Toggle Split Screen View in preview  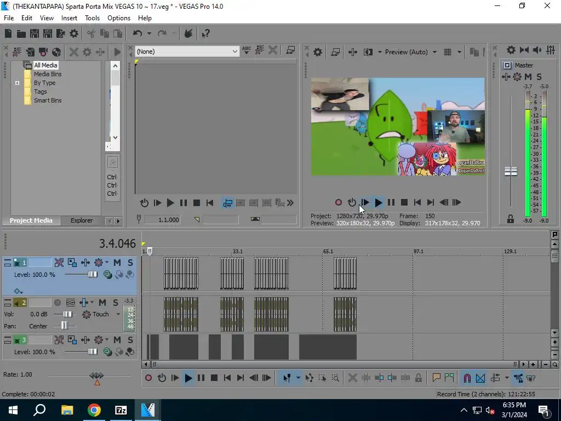point(368,52)
